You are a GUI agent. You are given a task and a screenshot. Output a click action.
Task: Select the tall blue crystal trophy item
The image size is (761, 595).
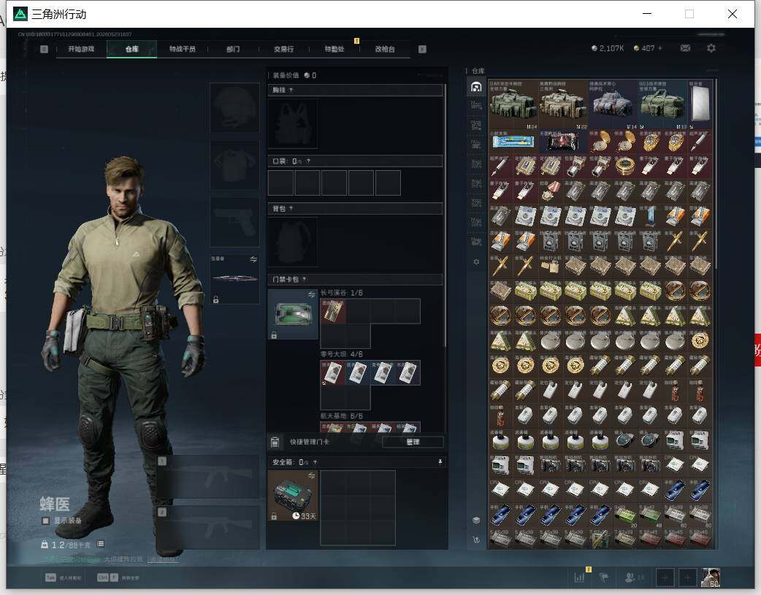(650, 216)
